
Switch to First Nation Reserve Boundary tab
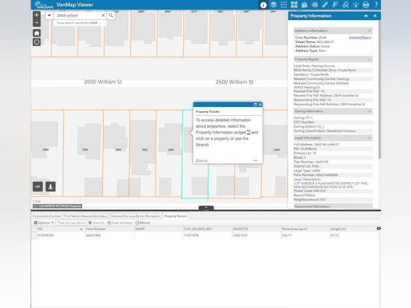coord(86,216)
